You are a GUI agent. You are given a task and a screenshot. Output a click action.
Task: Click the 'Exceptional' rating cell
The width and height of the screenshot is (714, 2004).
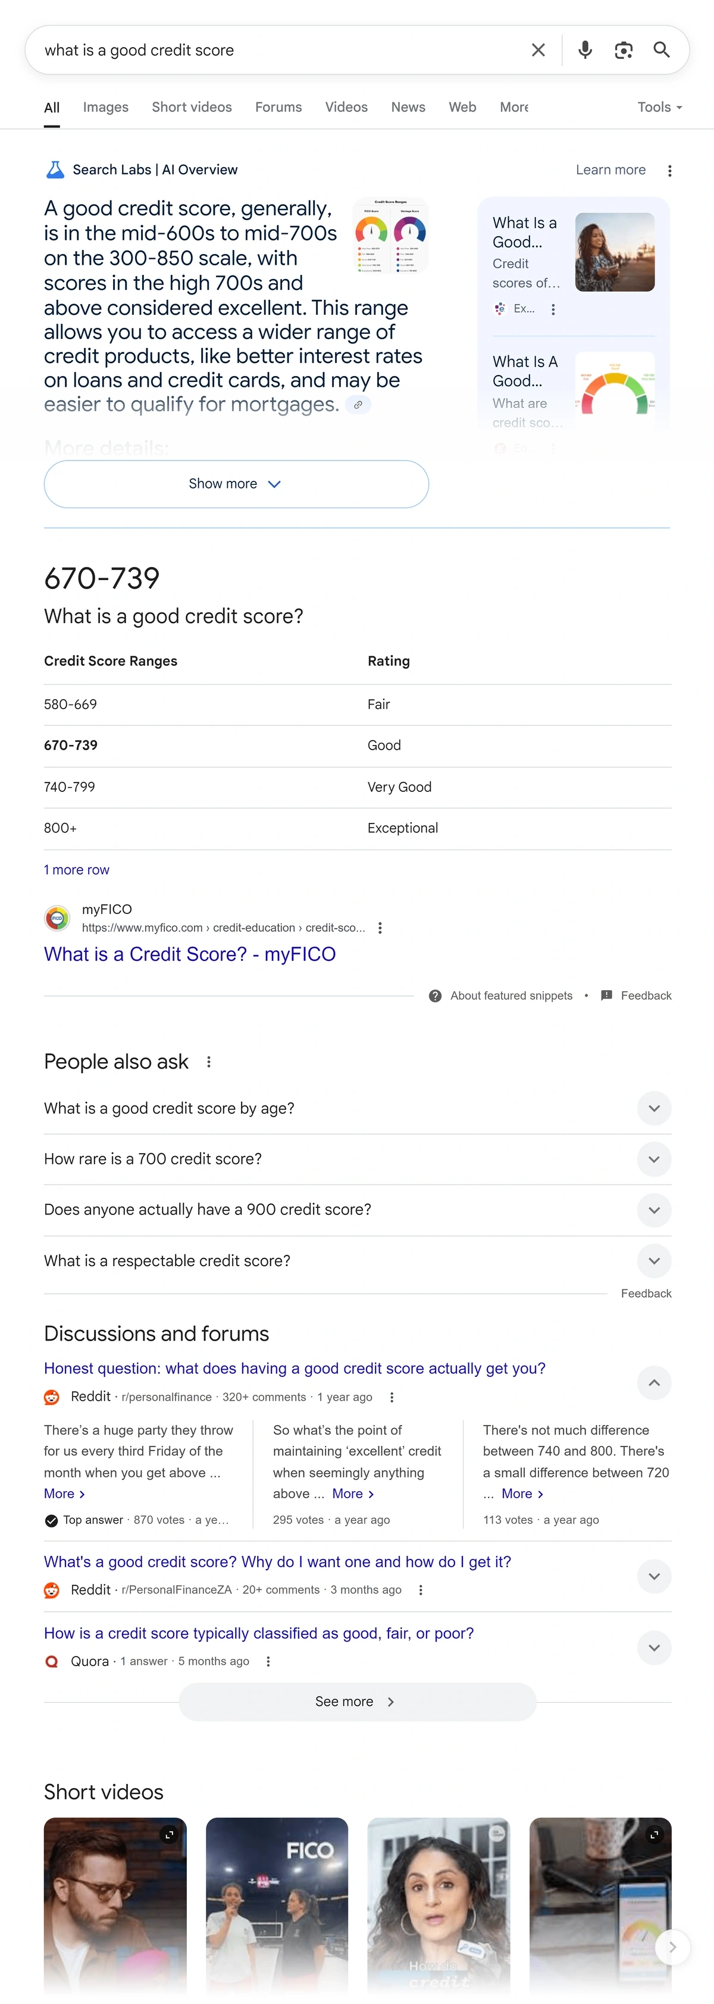403,828
